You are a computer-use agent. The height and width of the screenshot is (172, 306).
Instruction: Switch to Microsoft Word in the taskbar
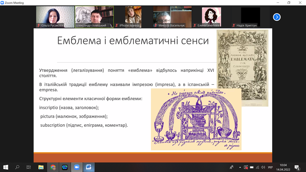tap(89, 167)
